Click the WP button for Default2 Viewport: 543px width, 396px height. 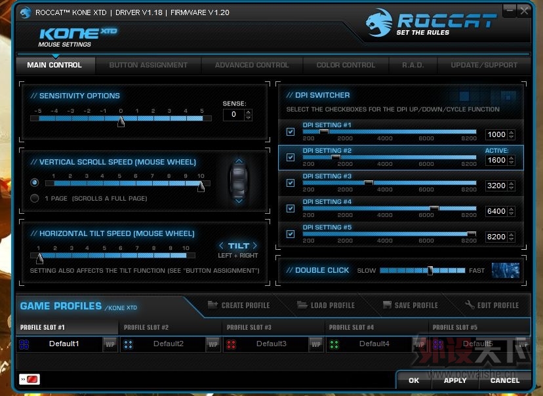pos(213,344)
